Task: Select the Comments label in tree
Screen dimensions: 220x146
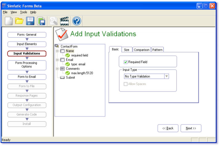Action: (73, 69)
